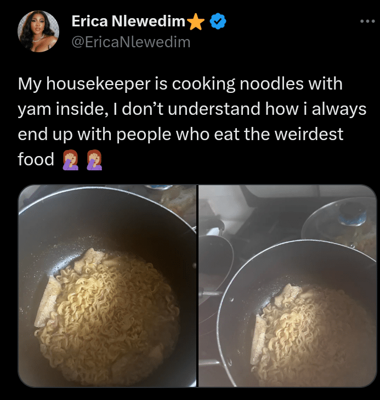Click the blue verified checkmark badge
The image size is (380, 400).
pos(218,21)
